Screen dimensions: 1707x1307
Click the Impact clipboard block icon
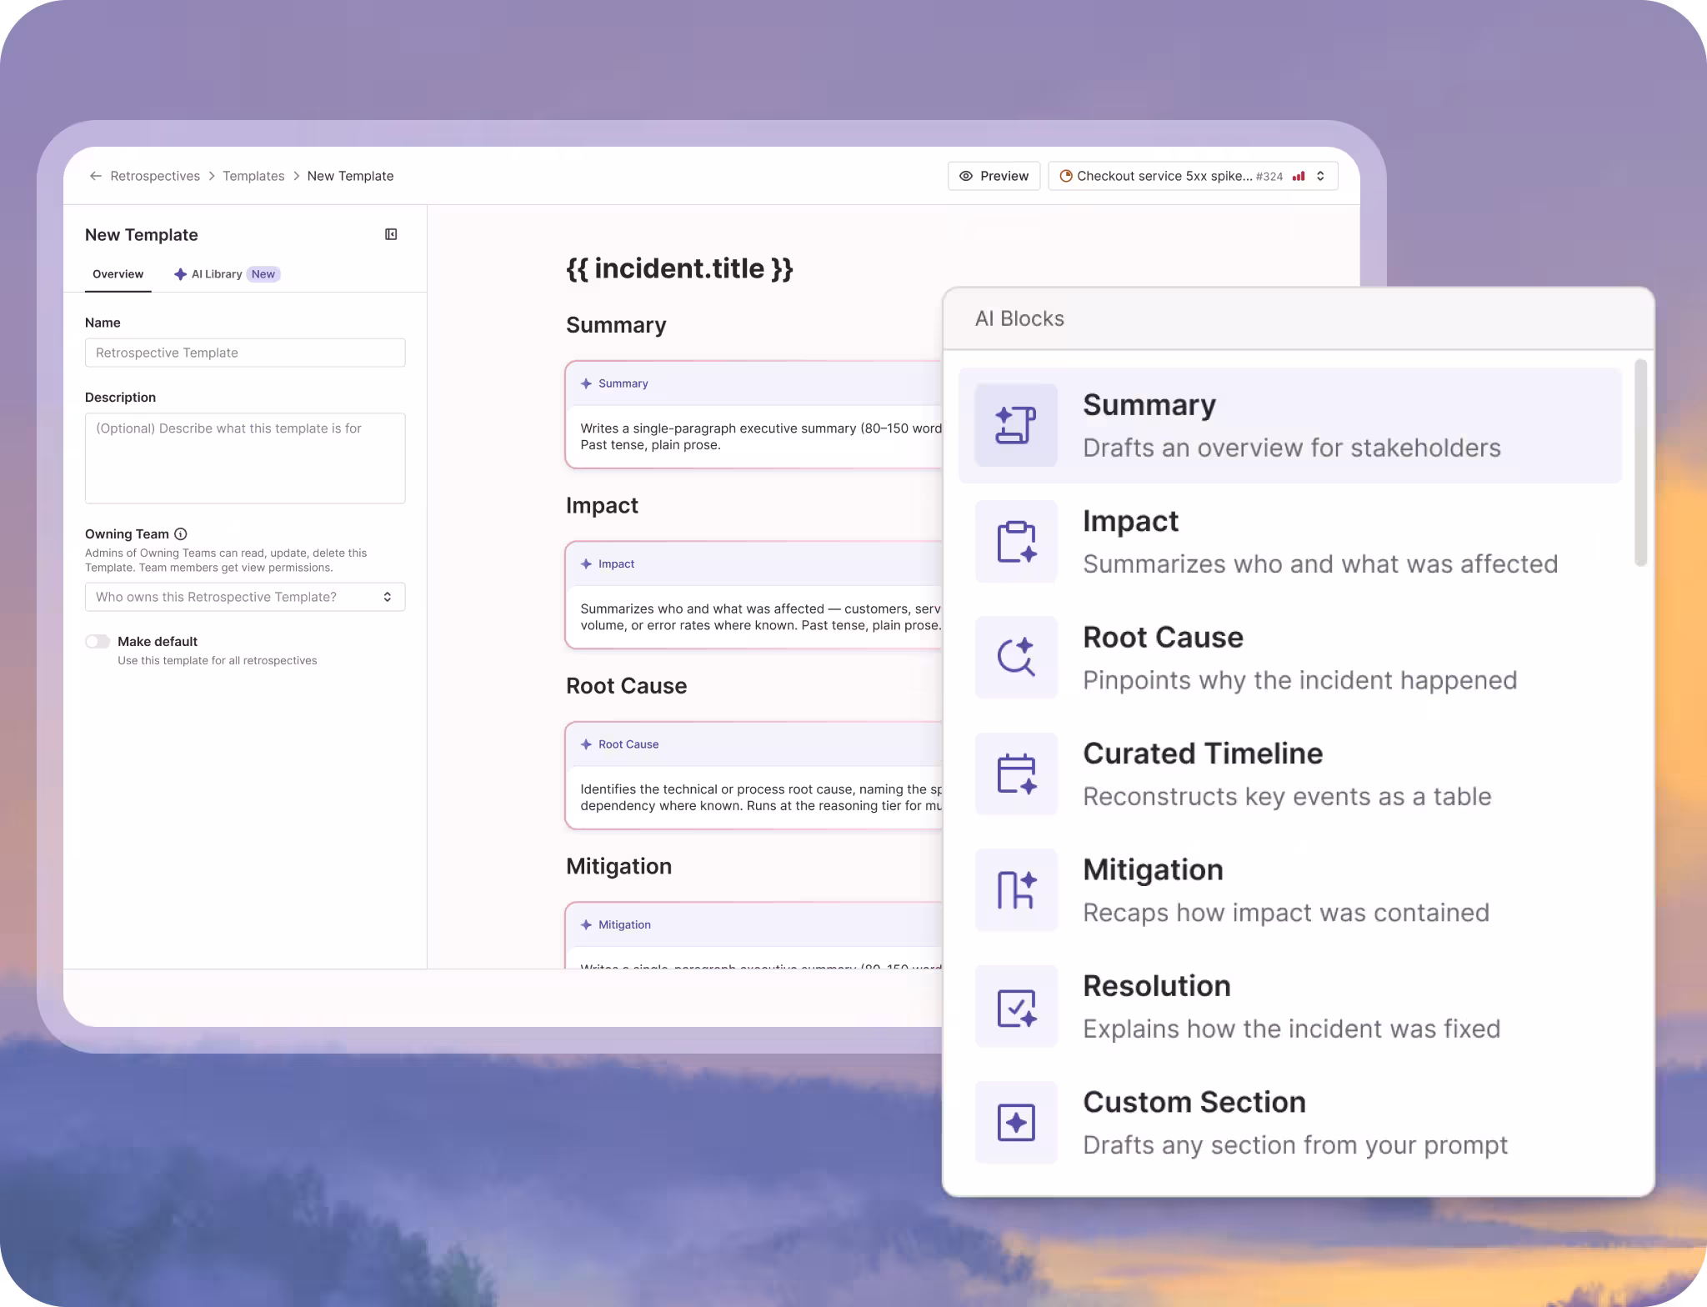[1016, 541]
